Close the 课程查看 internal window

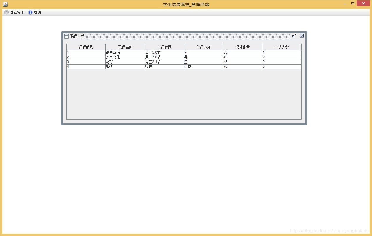coord(302,36)
